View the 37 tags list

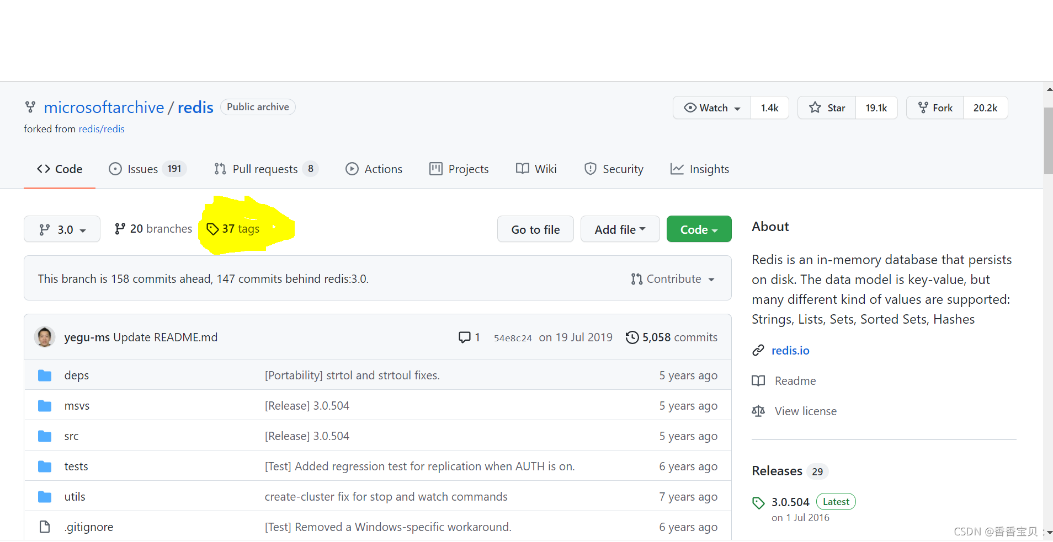tap(232, 229)
